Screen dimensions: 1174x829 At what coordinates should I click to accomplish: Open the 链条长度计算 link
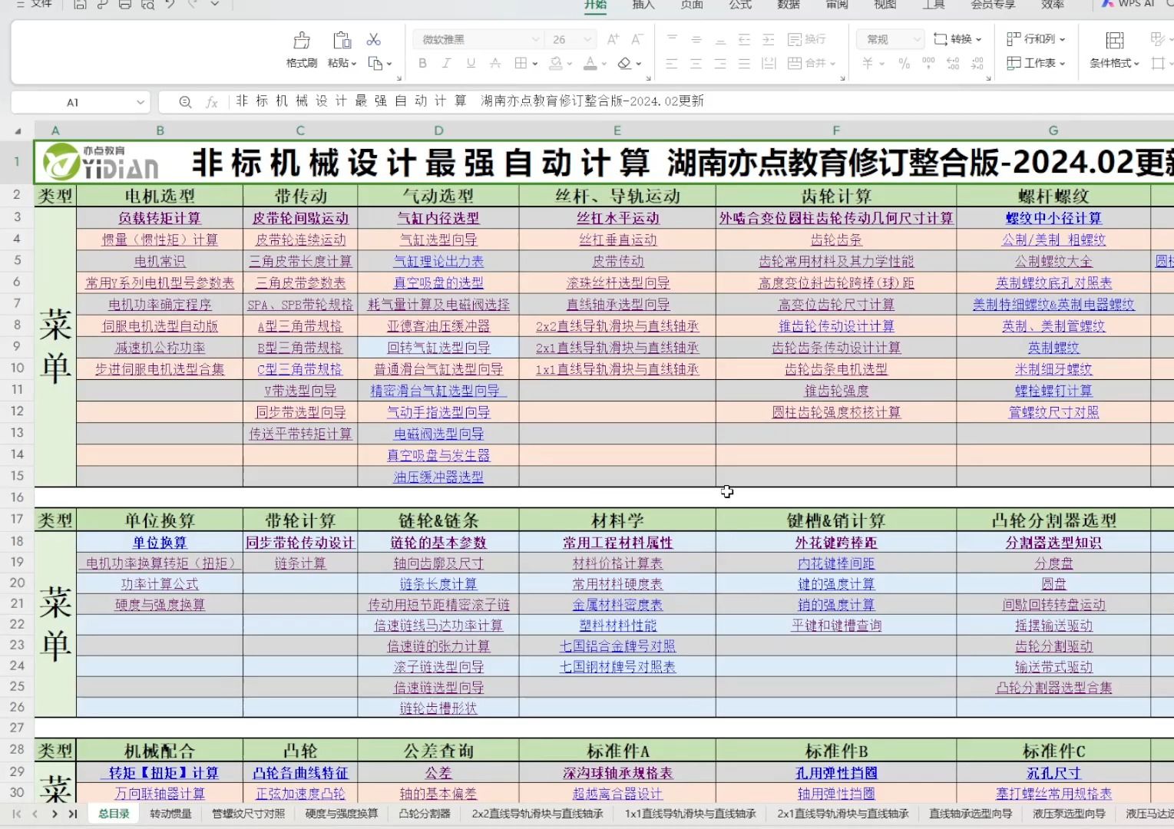(x=438, y=584)
